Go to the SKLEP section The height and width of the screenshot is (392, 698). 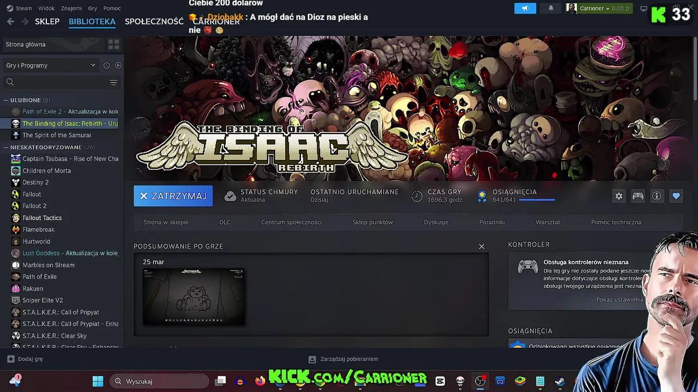pos(47,22)
